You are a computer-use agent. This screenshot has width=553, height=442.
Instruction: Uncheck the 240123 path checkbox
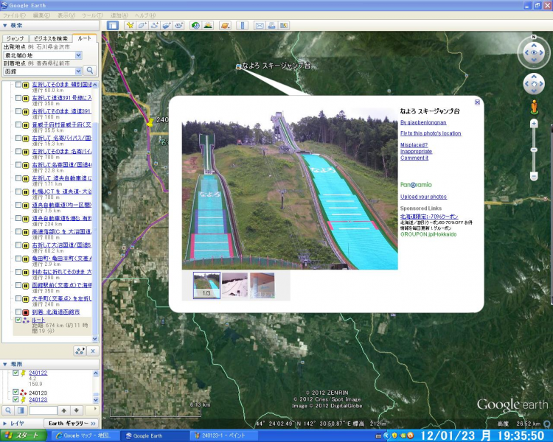(x=15, y=392)
